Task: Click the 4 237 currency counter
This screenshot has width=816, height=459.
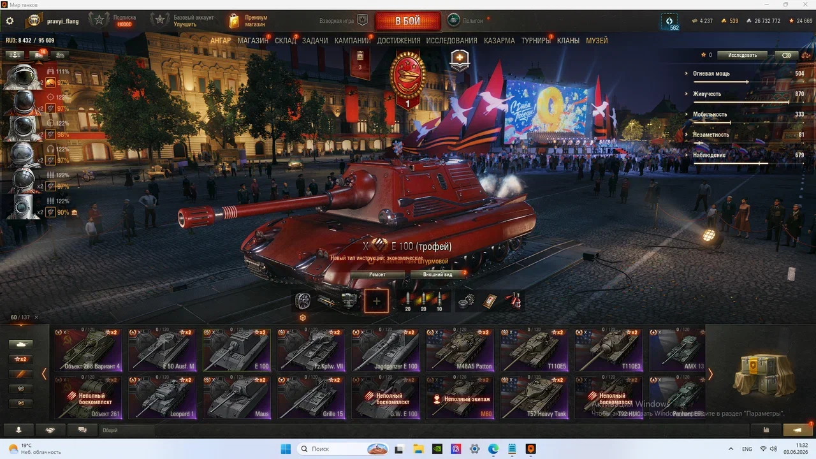Action: coord(702,21)
